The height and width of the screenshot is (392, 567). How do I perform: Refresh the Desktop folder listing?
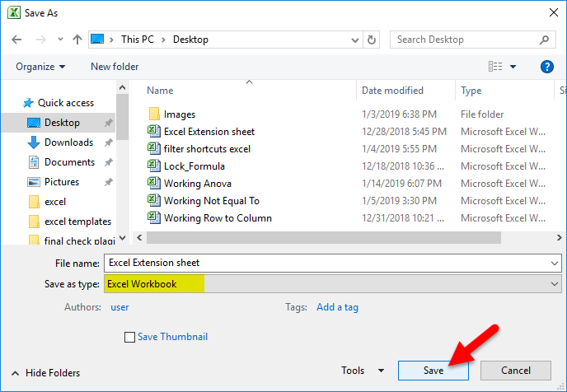[372, 40]
